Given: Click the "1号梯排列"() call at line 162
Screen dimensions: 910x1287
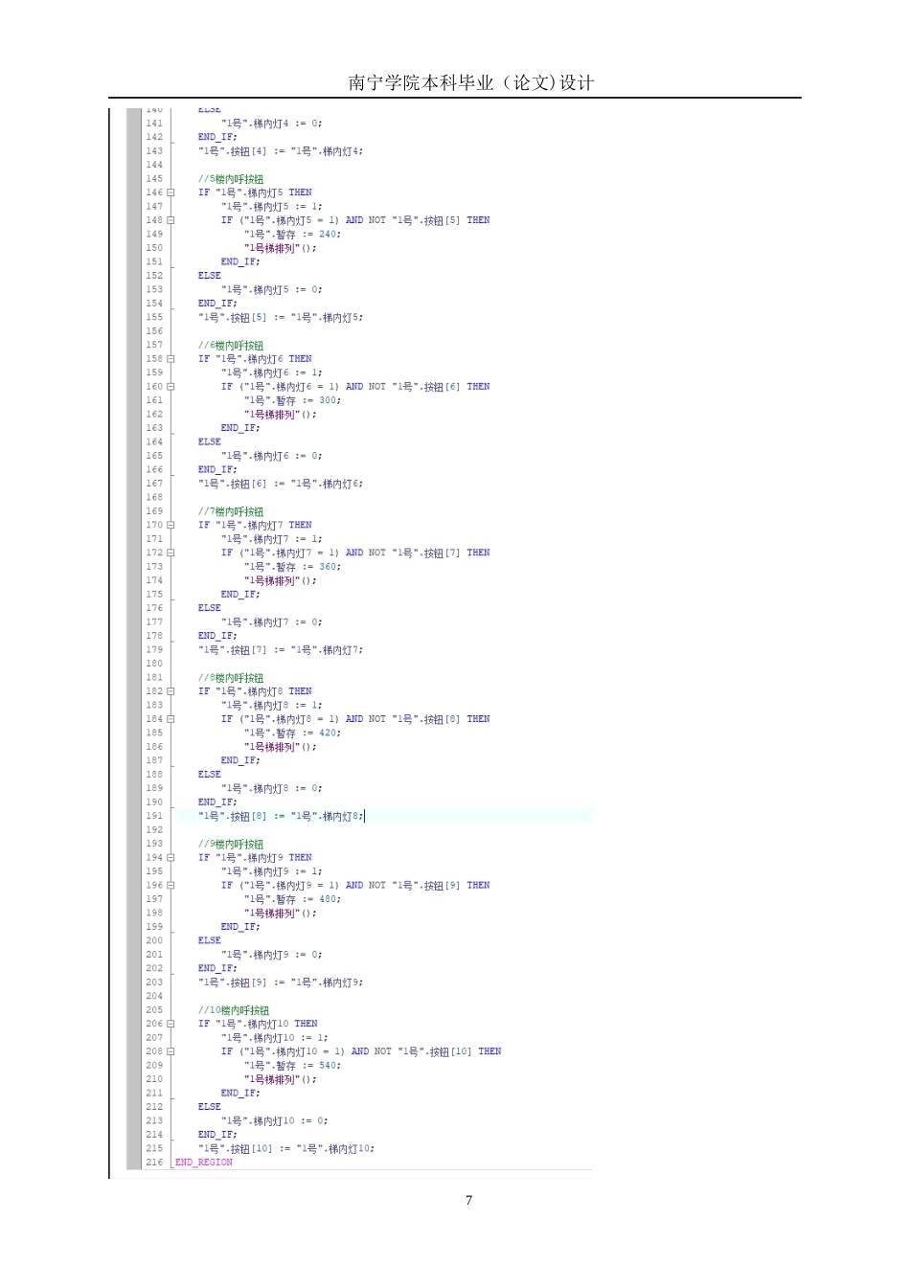Looking at the screenshot, I should click(280, 415).
